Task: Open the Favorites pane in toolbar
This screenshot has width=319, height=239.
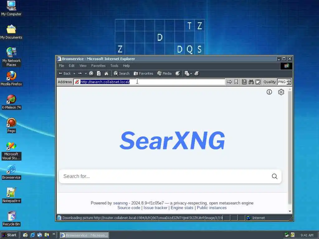Action: [x=143, y=73]
